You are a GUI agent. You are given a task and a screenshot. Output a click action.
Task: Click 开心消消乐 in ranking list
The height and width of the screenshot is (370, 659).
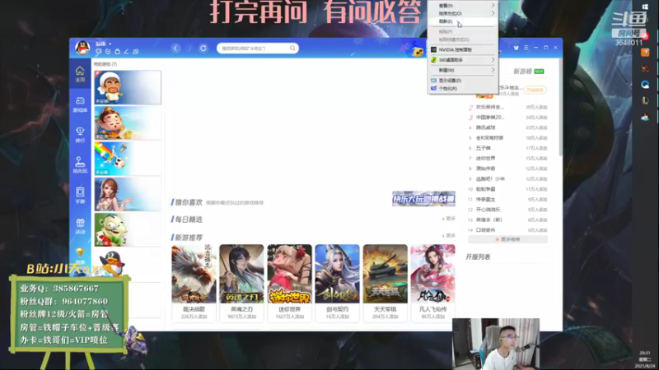click(488, 210)
